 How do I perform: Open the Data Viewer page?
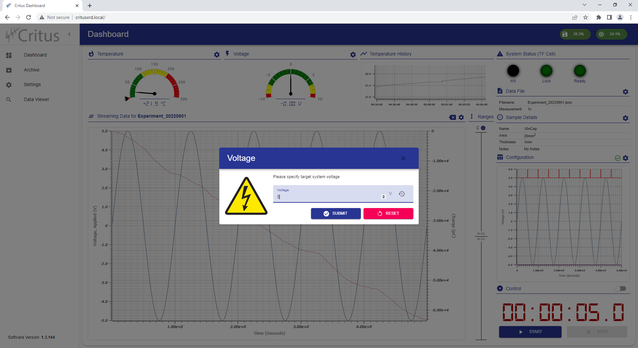(x=37, y=99)
